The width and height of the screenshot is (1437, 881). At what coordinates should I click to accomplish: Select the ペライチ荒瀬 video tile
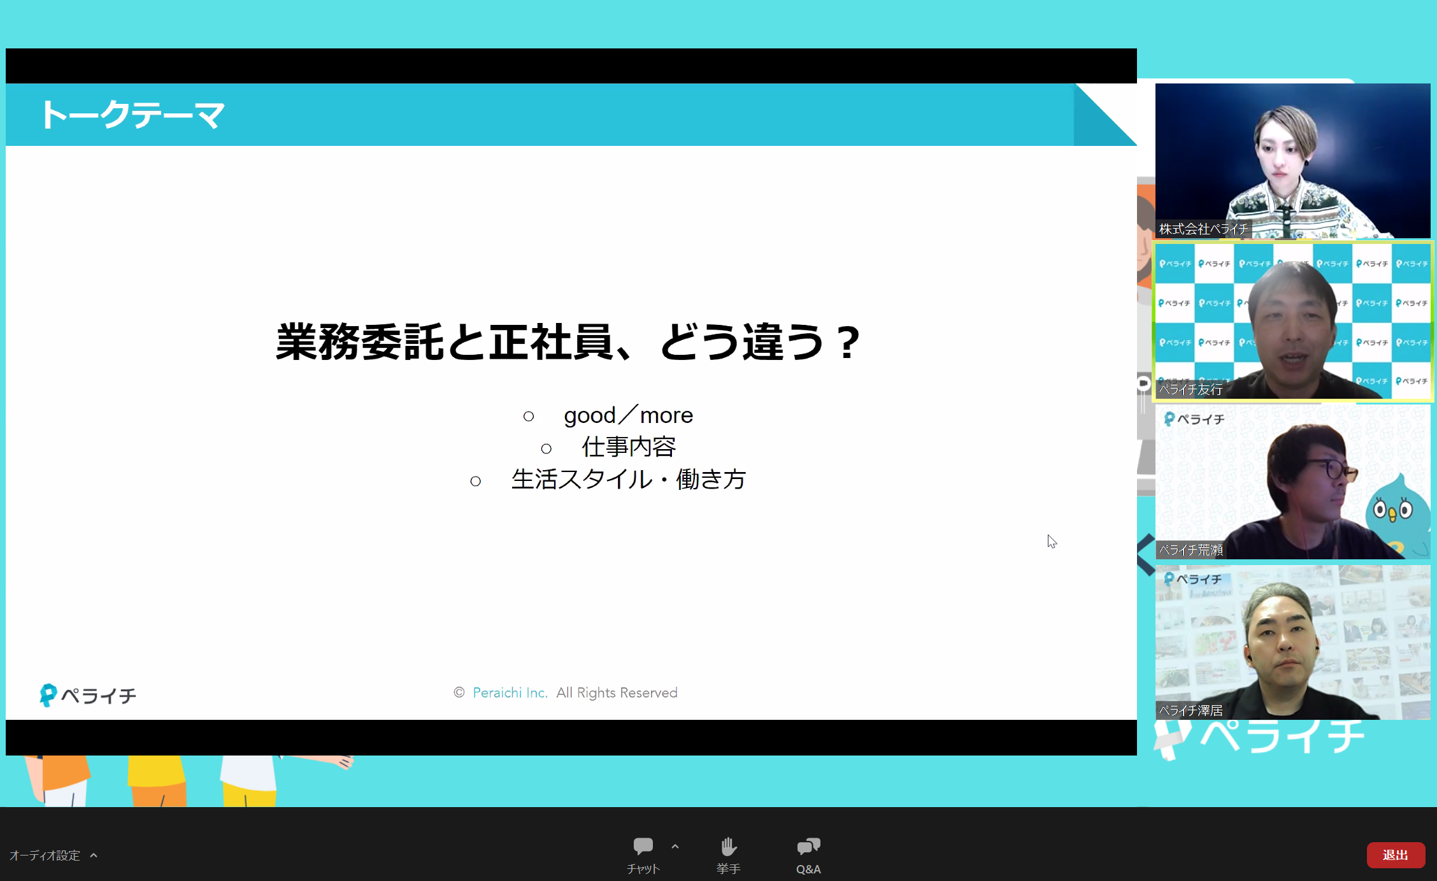click(1292, 482)
